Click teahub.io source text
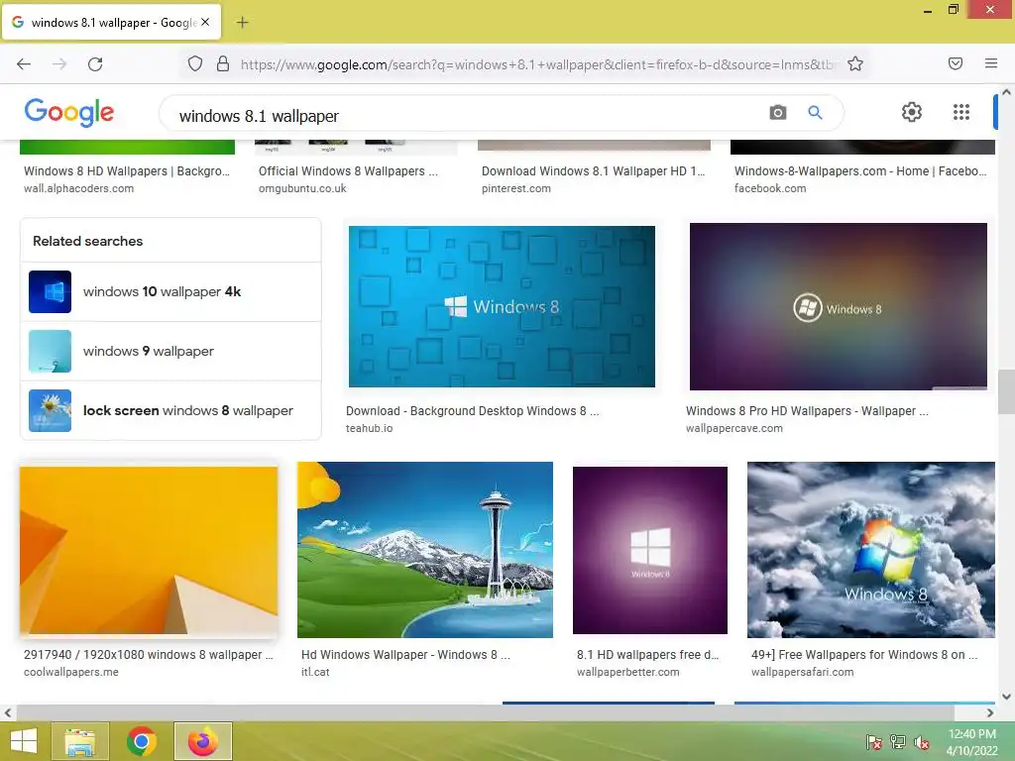The width and height of the screenshot is (1015, 761). click(x=369, y=428)
